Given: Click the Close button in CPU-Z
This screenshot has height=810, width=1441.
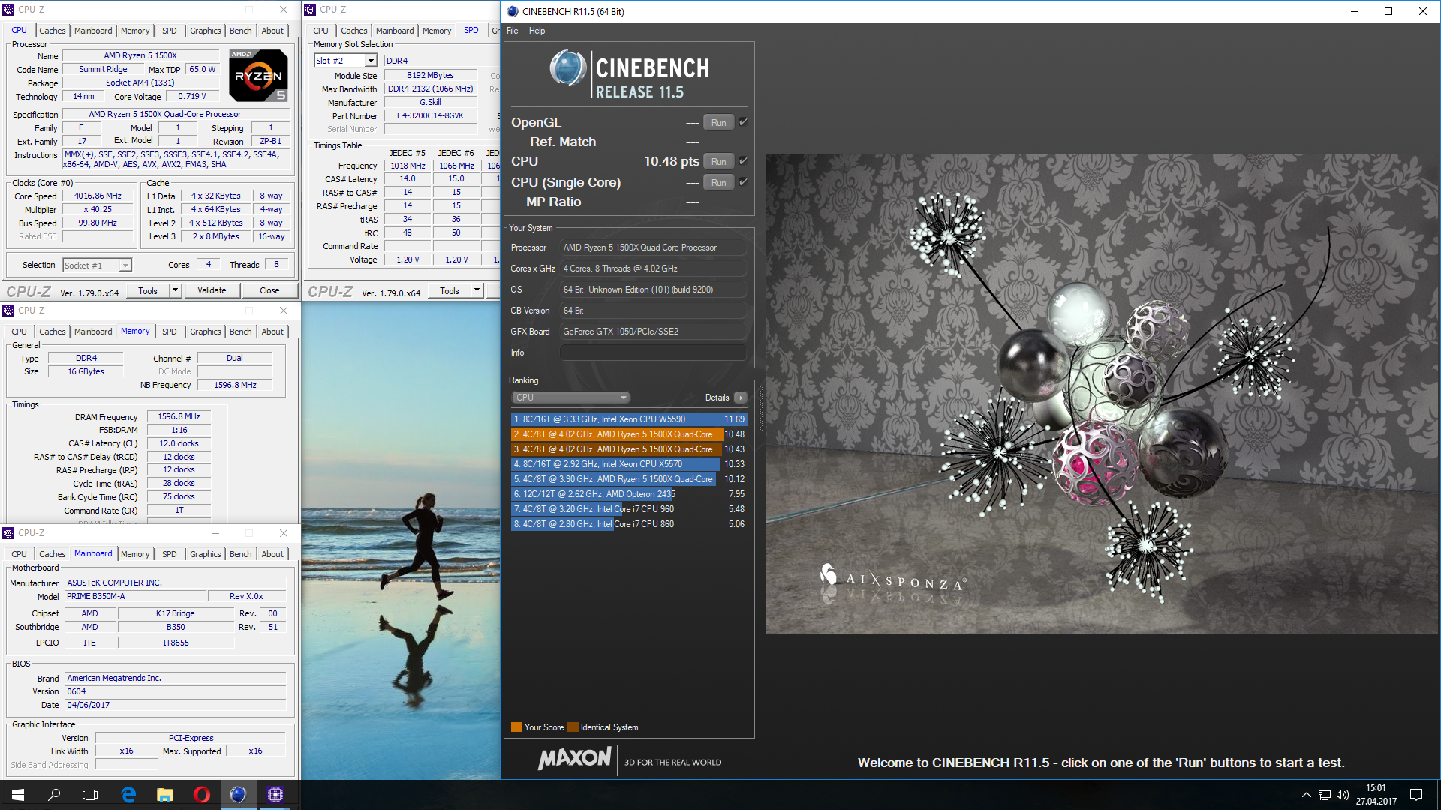Looking at the screenshot, I should click(x=269, y=291).
